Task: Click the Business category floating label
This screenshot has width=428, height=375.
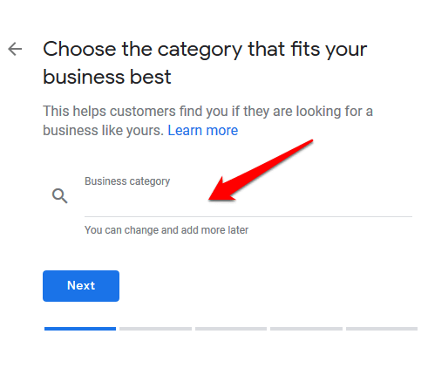Action: [127, 181]
